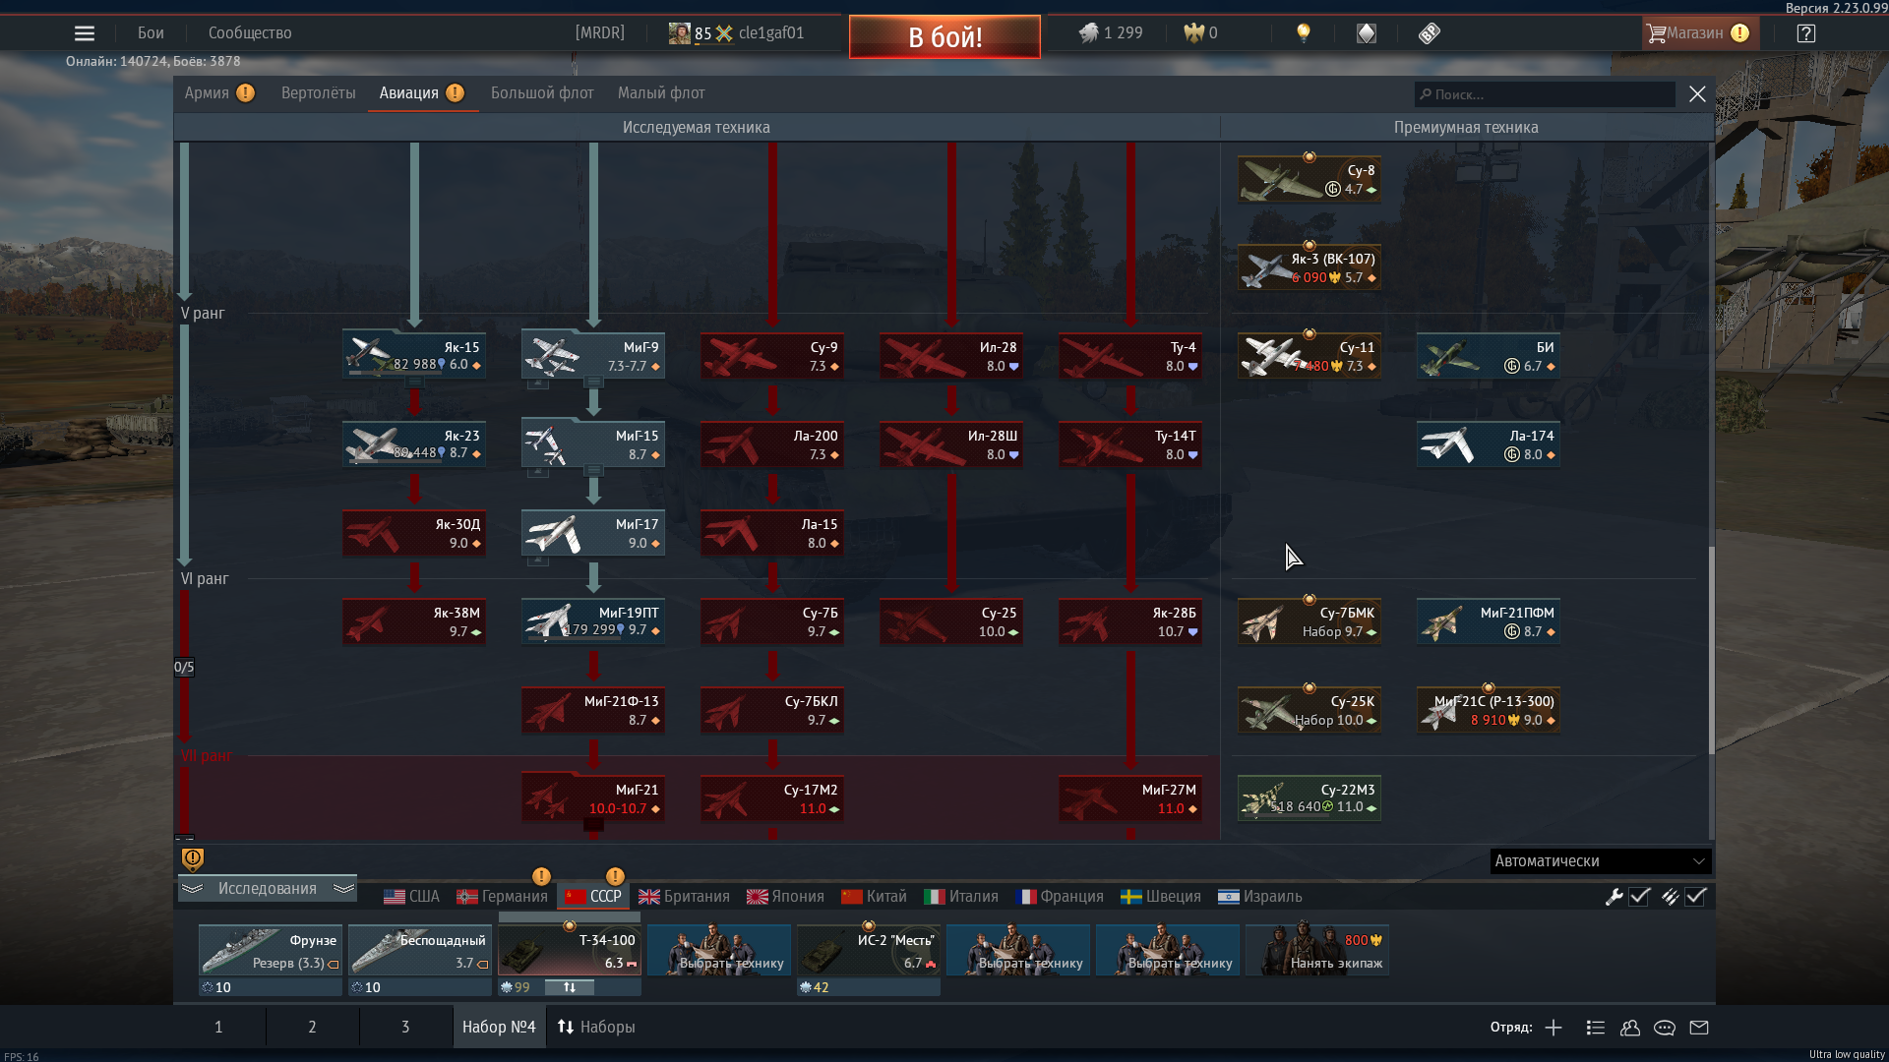The width and height of the screenshot is (1889, 1062).
Task: Open the lightbulb hints icon
Action: coord(1304,33)
